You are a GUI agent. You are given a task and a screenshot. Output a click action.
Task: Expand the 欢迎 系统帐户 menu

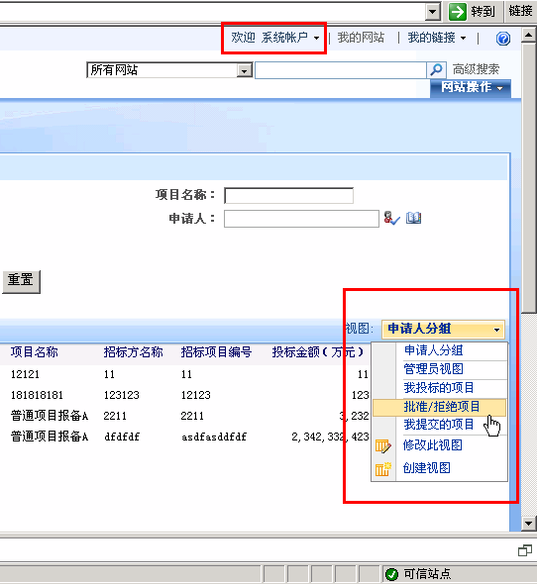(275, 38)
